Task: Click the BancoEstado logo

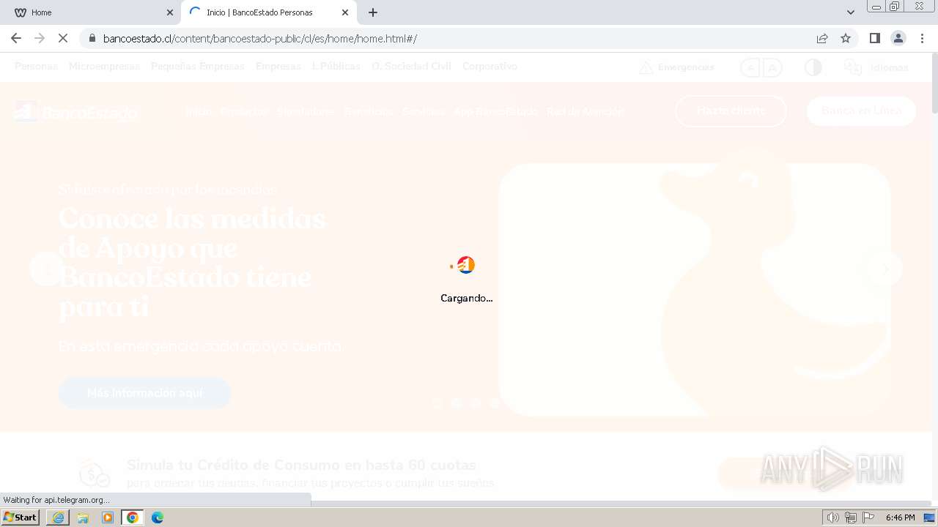Action: [76, 112]
